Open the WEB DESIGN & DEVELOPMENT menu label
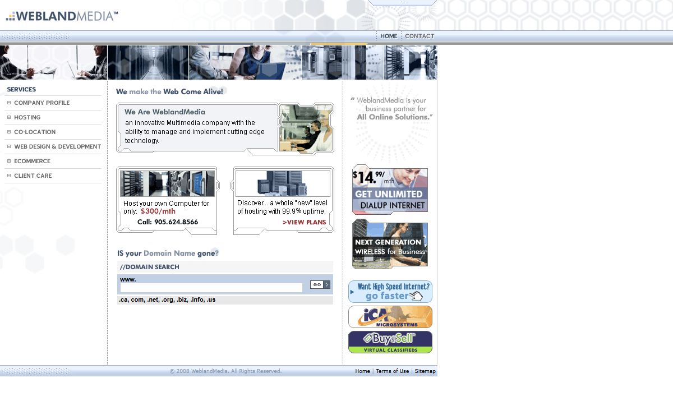This screenshot has width=673, height=415. 58,146
